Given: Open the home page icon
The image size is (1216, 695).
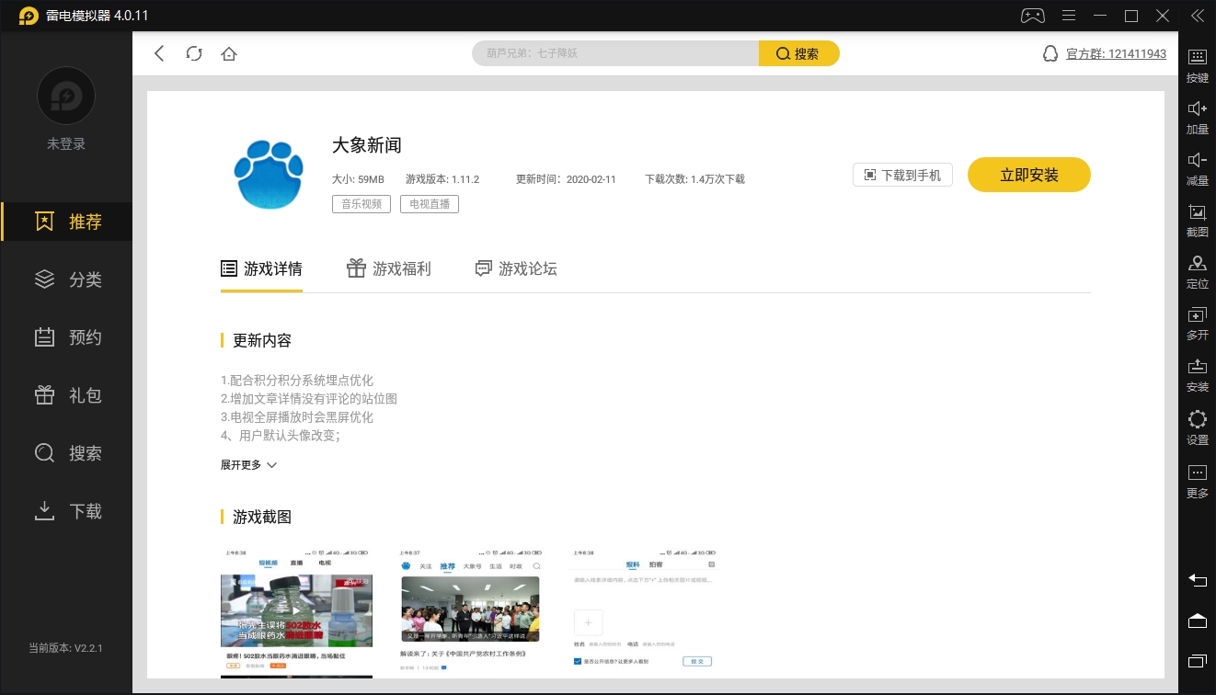Looking at the screenshot, I should (229, 53).
